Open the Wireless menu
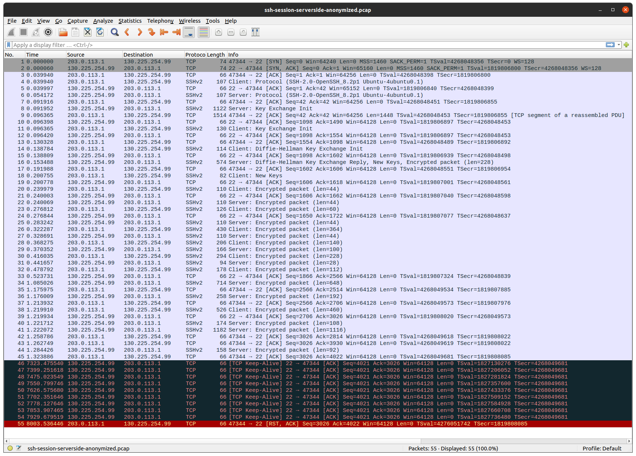Image resolution: width=636 pixels, height=456 pixels. point(189,21)
